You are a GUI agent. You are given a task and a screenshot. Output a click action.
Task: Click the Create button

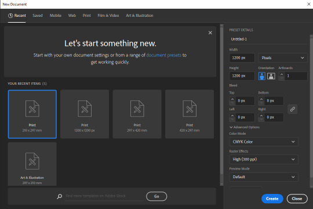coord(272,199)
